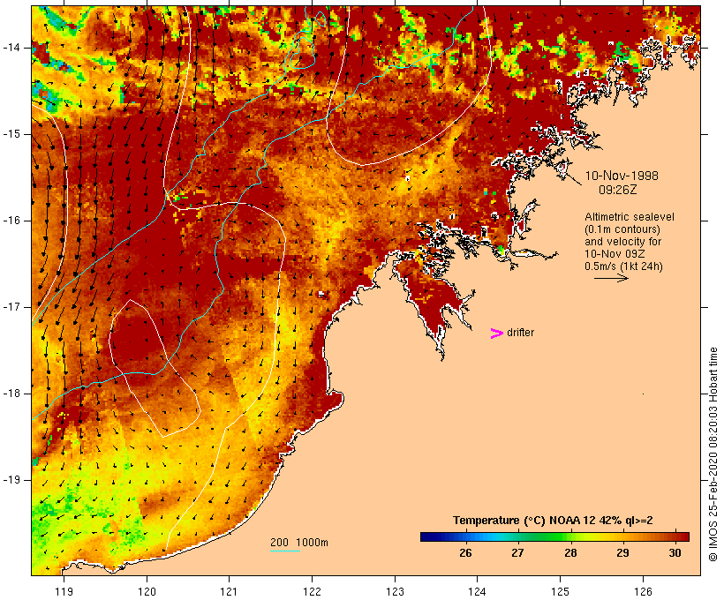The image size is (724, 600).
Task: Click the colorbar at the 26 tick (blue)
Action: coord(465,536)
